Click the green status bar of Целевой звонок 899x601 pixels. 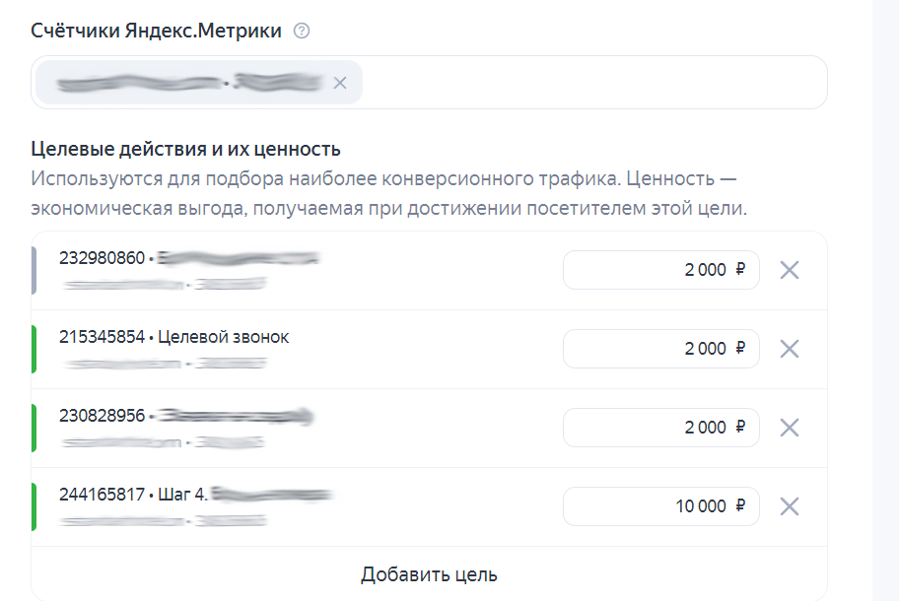[x=35, y=349]
